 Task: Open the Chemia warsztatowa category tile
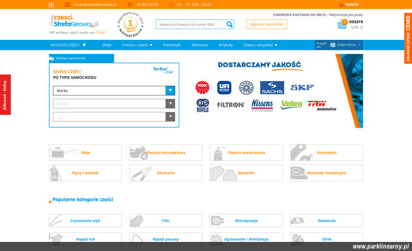pyautogui.click(x=246, y=152)
